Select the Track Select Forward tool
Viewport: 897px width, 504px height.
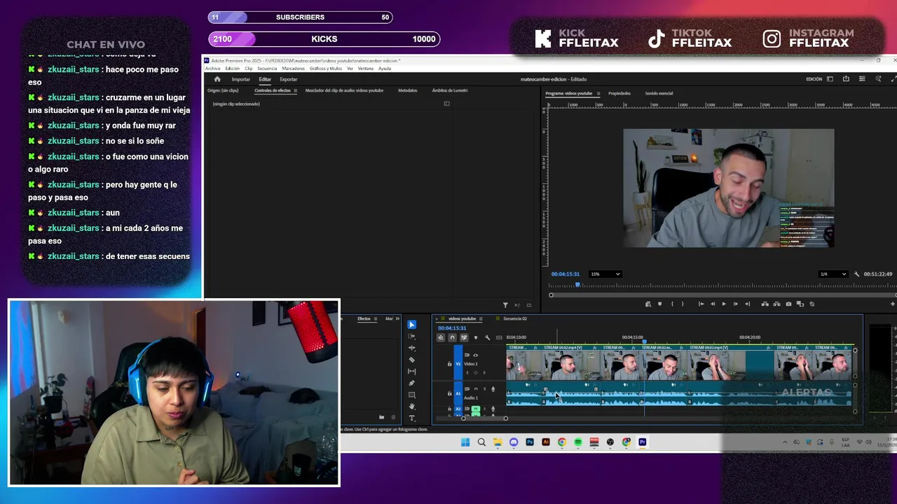(x=411, y=337)
